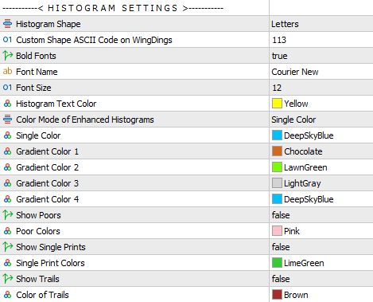This screenshot has width=373, height=302.
Task: Click the boolean icon beside Show Poors
Action: [x=7, y=215]
